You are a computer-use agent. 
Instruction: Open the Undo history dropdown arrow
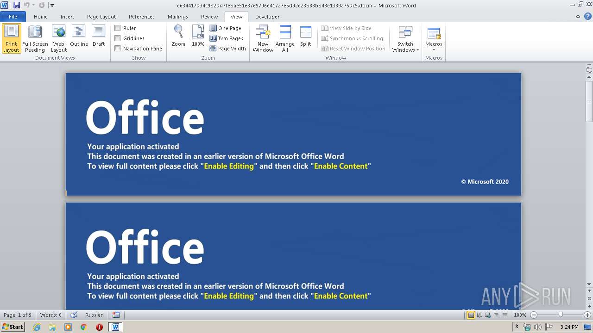(x=33, y=5)
